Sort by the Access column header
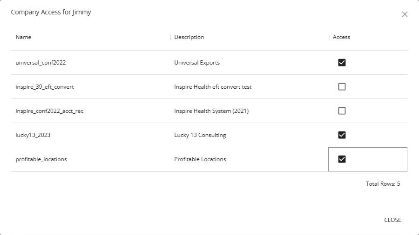The width and height of the screenshot is (419, 235). (x=341, y=37)
